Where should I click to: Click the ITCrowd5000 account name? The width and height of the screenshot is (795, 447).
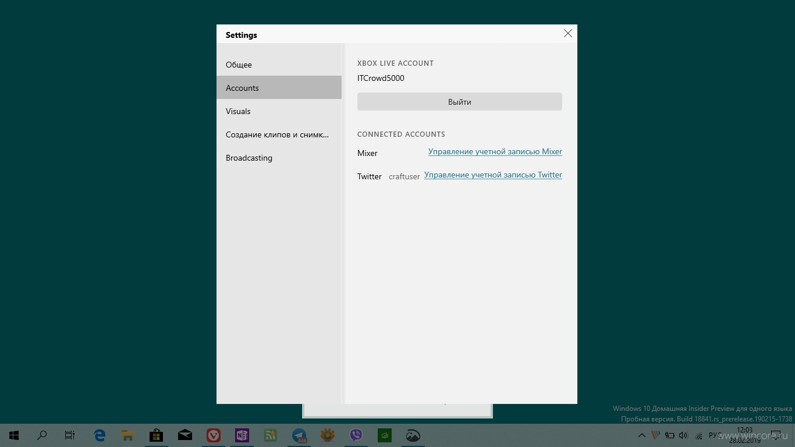click(x=381, y=78)
